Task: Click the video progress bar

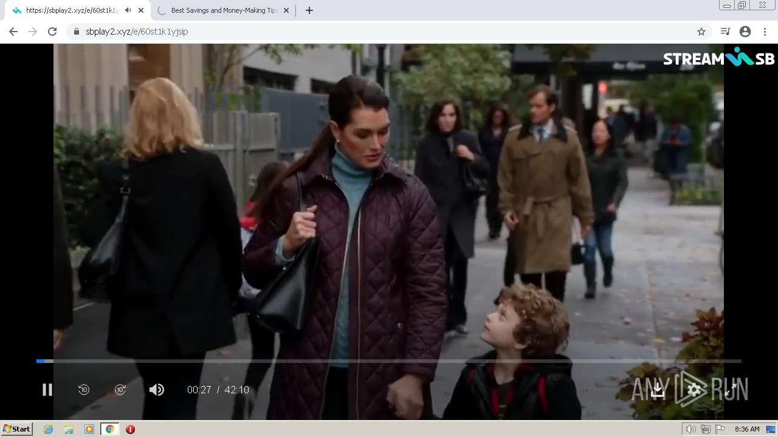Action: pos(389,361)
